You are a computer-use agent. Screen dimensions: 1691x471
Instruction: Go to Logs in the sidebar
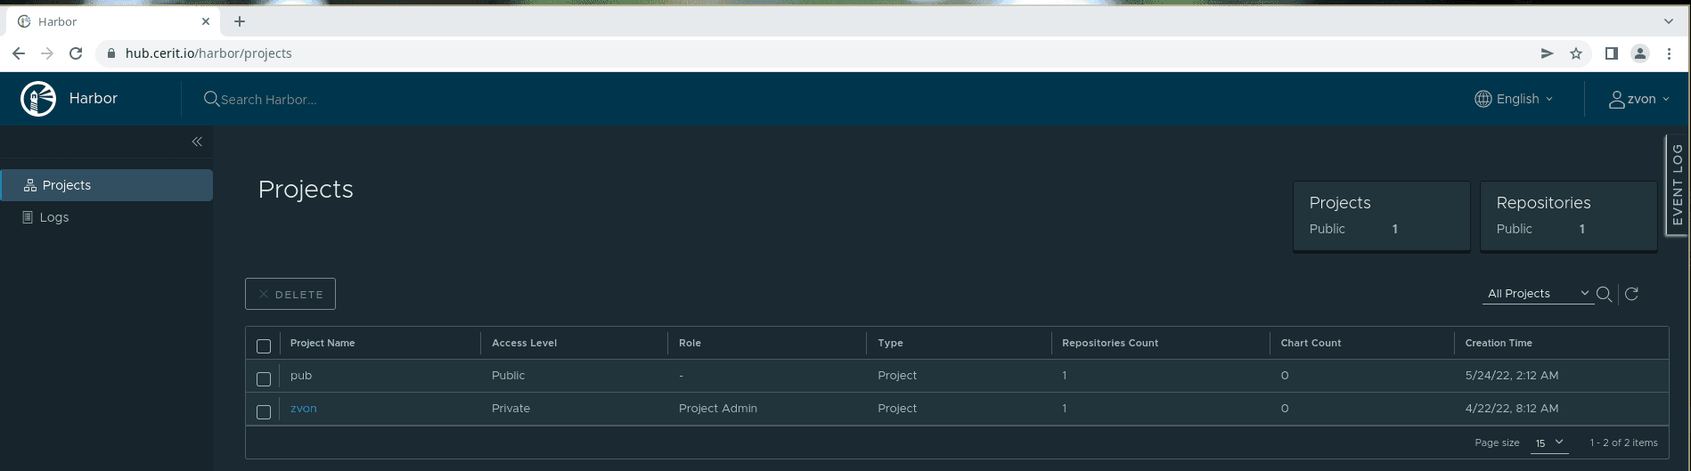coord(54,217)
